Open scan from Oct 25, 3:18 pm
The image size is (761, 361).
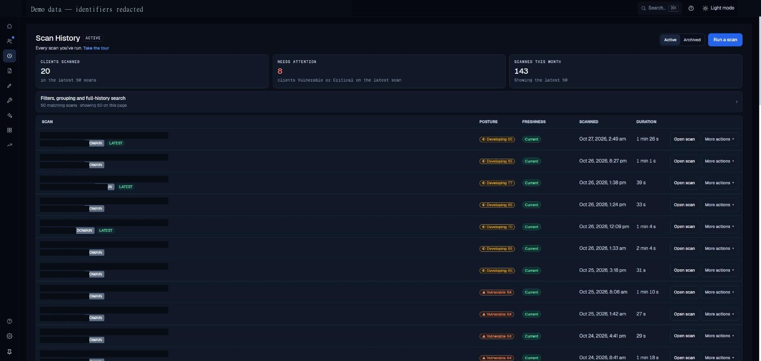point(684,270)
